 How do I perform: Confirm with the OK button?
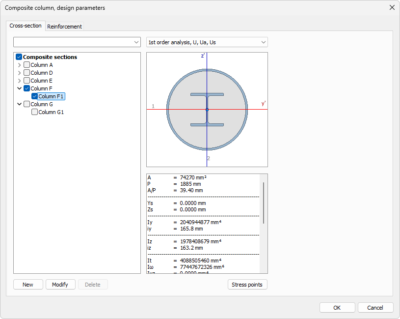pyautogui.click(x=337, y=308)
